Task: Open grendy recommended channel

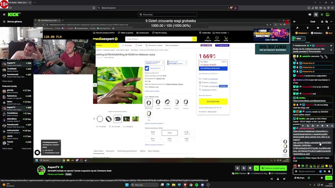Action: (x=17, y=91)
